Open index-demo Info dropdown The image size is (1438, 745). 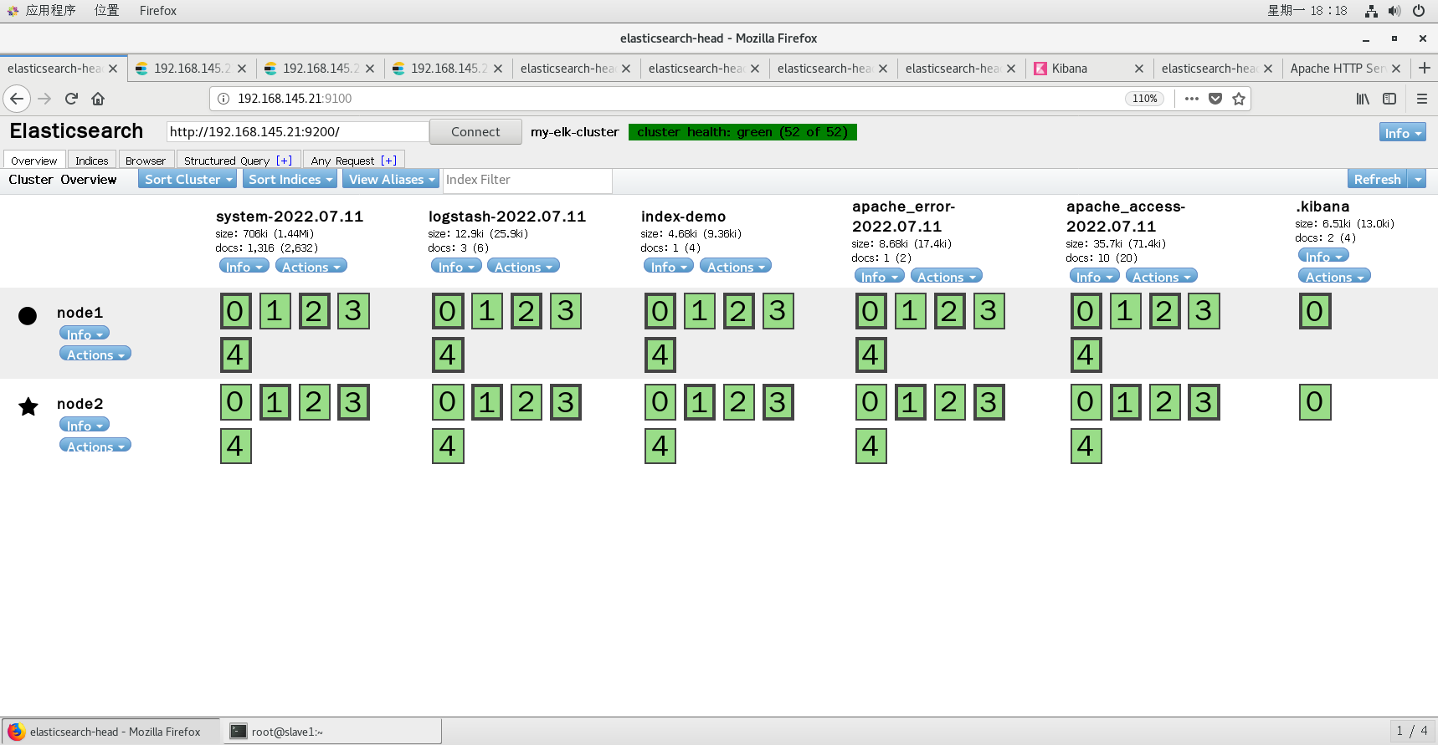pos(668,266)
